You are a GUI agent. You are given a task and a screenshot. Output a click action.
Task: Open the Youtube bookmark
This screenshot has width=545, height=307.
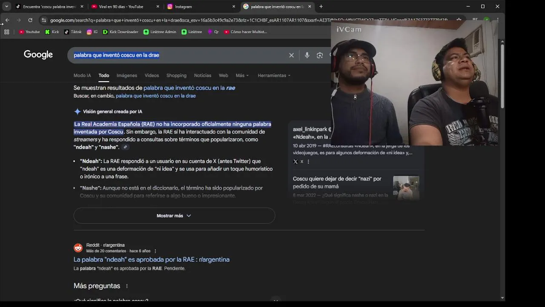(29, 32)
